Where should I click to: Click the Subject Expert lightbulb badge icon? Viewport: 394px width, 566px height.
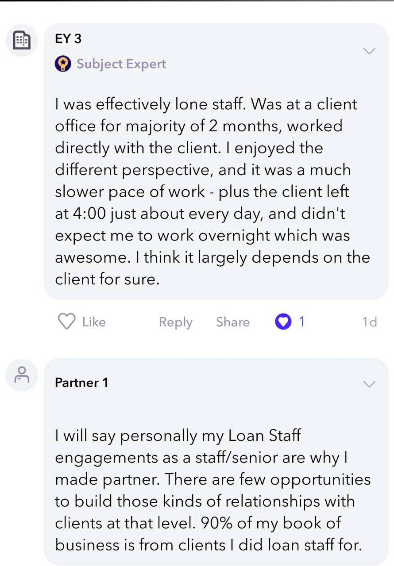click(63, 64)
